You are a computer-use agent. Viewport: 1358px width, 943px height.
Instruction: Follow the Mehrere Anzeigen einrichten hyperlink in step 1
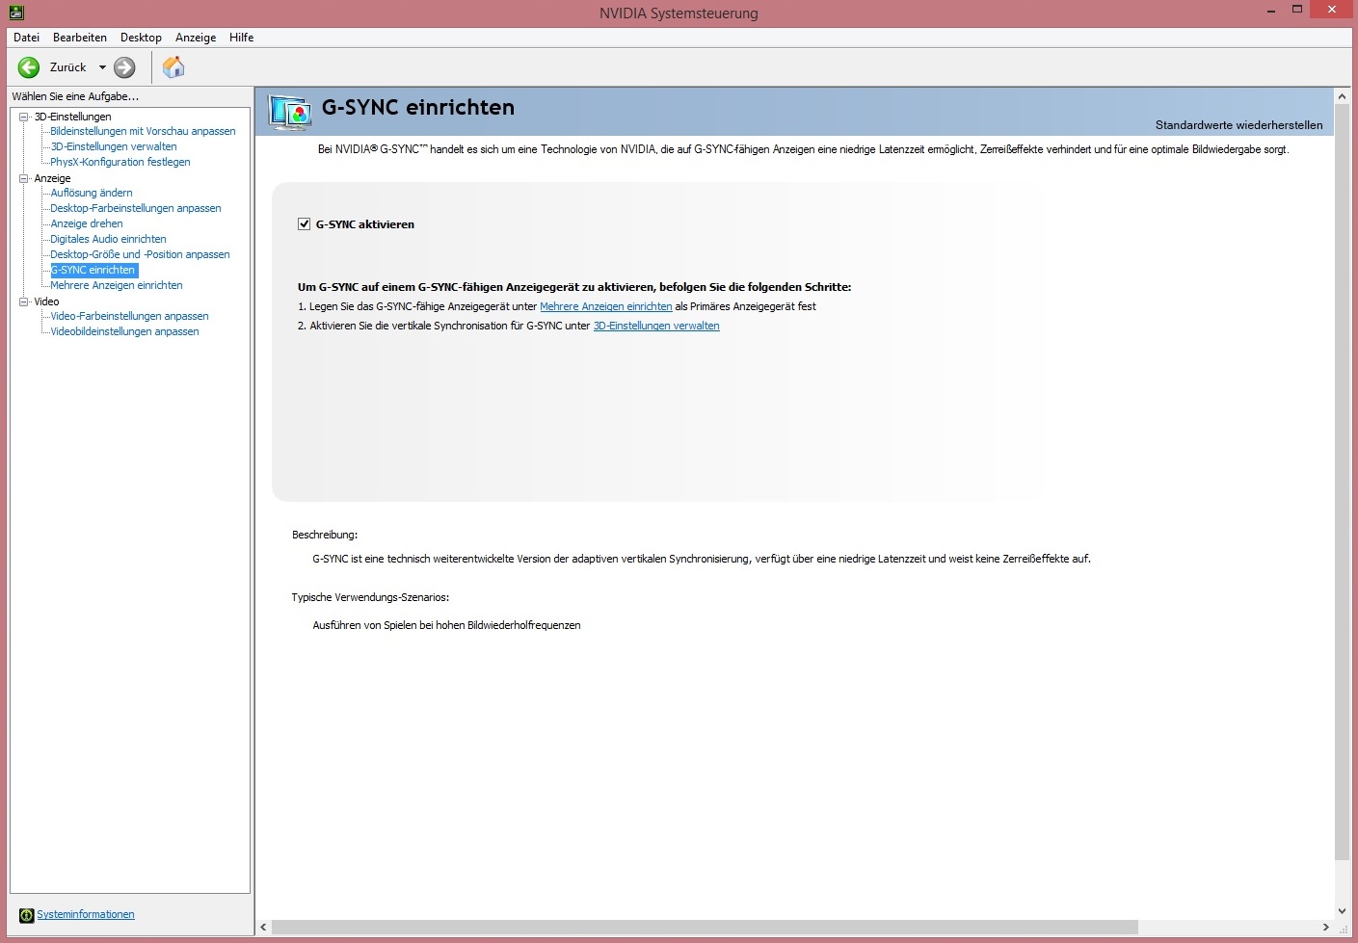[606, 306]
